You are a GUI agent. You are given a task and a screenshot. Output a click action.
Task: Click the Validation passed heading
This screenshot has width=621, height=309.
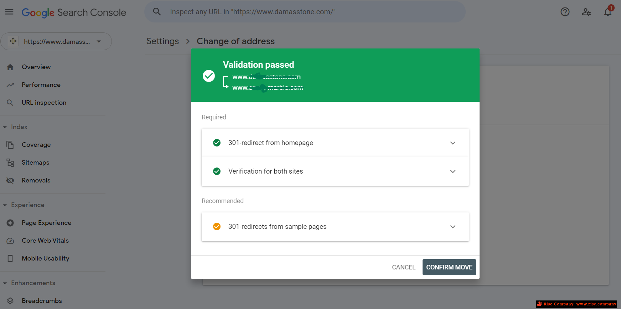(x=258, y=65)
